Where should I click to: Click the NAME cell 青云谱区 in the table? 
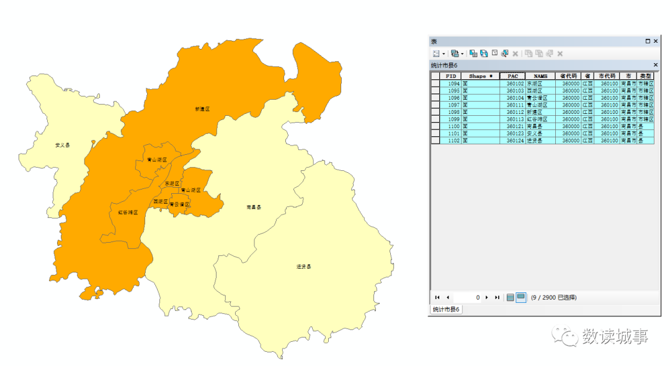point(540,98)
